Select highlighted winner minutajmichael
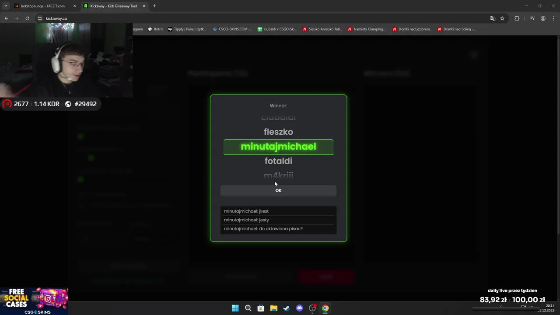Screen dimensions: 560x315 click(x=278, y=147)
